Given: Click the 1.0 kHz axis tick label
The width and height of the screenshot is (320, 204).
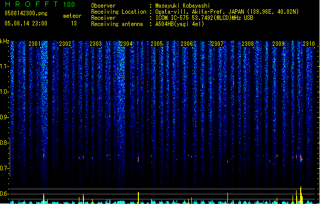Looking at the screenshot, I should tap(5, 92).
